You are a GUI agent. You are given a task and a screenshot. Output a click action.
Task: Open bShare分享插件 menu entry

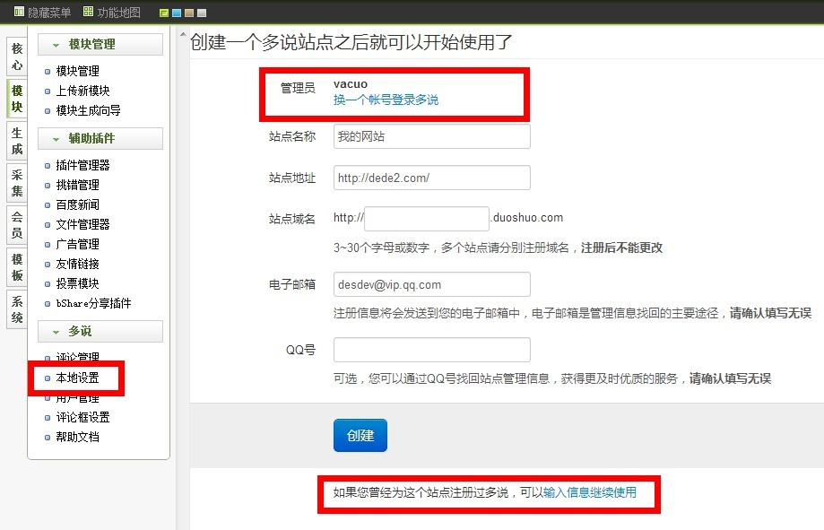point(93,303)
